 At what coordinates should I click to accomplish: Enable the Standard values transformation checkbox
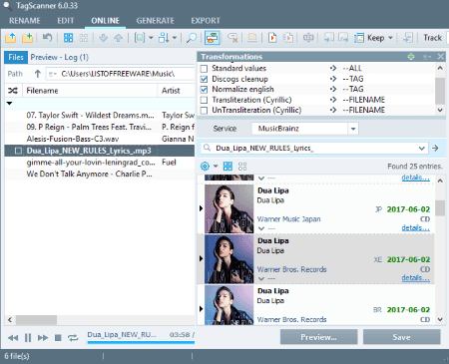click(204, 69)
